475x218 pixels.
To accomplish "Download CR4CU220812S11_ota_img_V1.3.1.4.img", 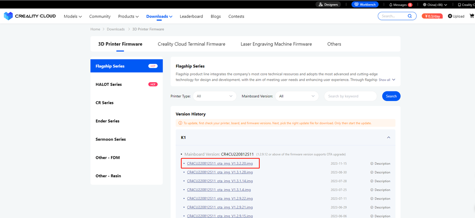I will click(219, 190).
